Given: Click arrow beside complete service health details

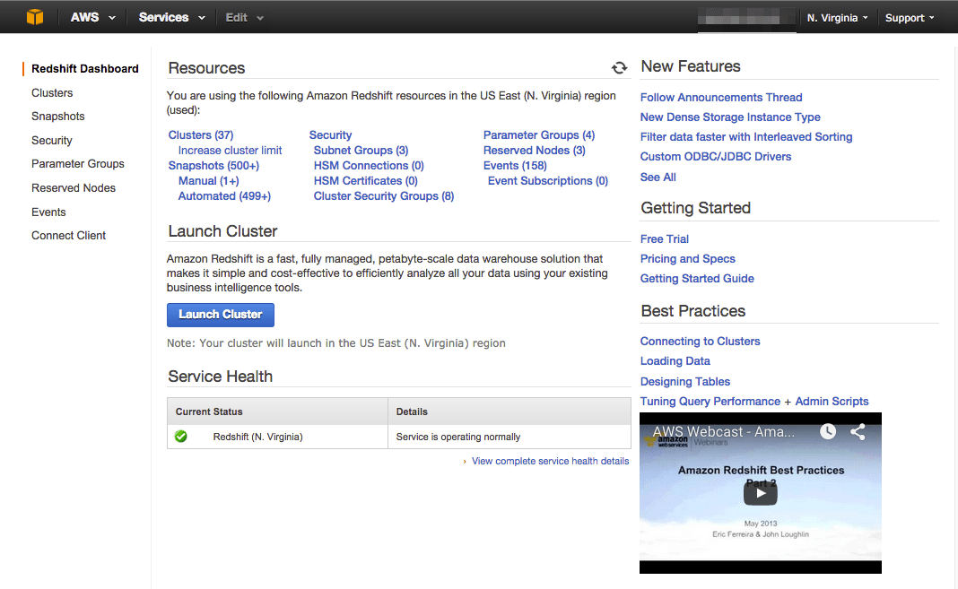Looking at the screenshot, I should [465, 461].
